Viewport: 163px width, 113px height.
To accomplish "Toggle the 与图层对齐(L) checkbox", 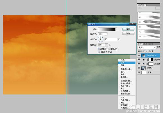I will [x=99, y=52].
